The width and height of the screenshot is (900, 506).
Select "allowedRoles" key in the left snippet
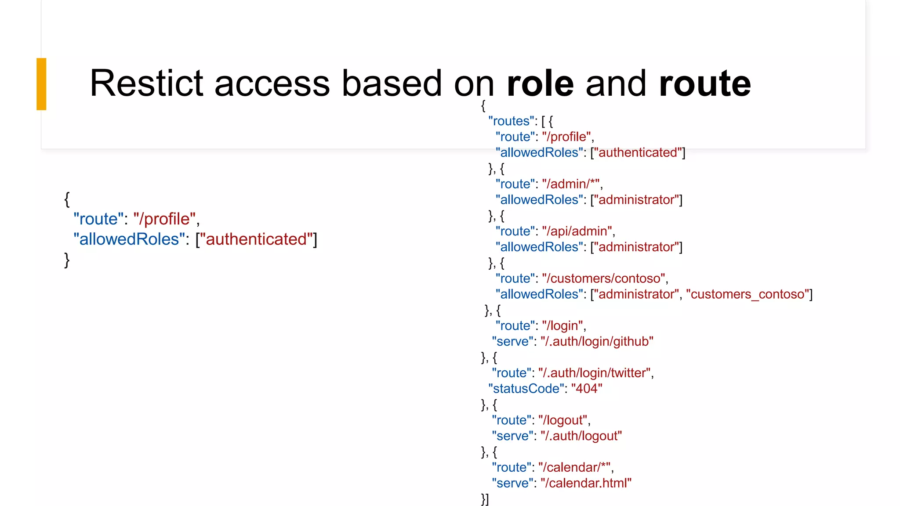(x=129, y=239)
